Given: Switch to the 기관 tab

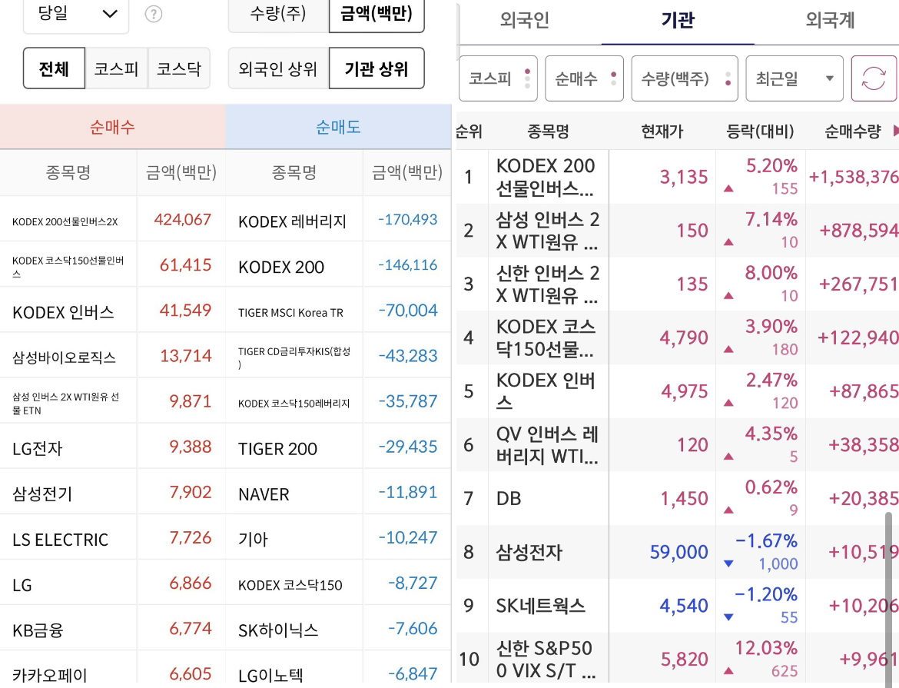Looking at the screenshot, I should [x=678, y=21].
